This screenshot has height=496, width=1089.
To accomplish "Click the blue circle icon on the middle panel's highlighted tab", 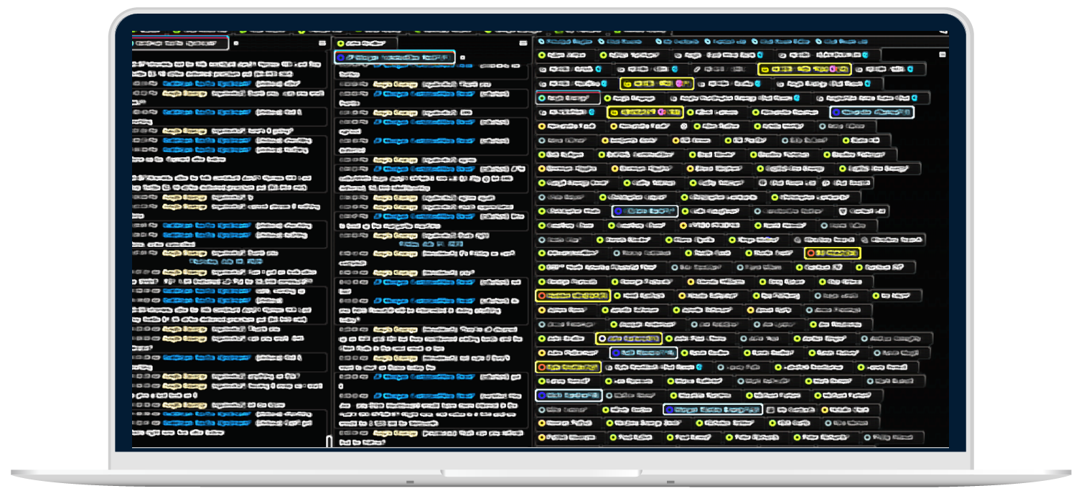I will (x=340, y=57).
